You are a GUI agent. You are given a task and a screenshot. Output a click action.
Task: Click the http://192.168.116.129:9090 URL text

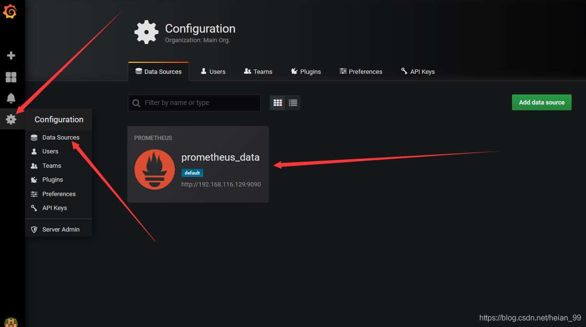(221, 184)
